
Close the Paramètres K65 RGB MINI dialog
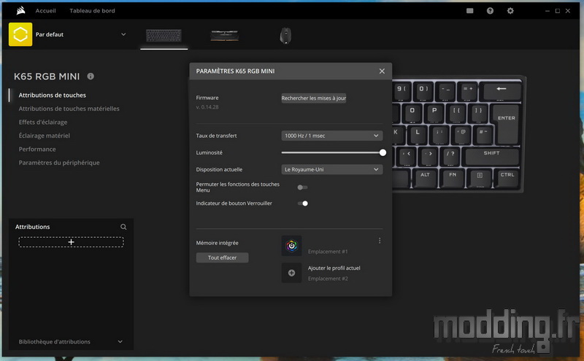[x=382, y=71]
